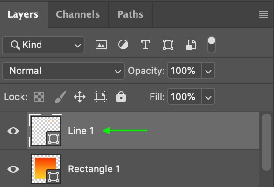Toggle layer filtering switch
Image resolution: width=274 pixels, height=187 pixels.
coord(212,45)
